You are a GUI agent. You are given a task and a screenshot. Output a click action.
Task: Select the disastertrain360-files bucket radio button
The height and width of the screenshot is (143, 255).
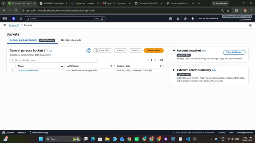[13, 71]
